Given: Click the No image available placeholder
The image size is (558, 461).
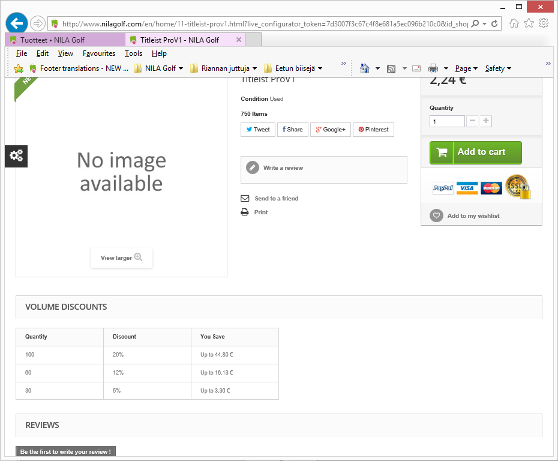Looking at the screenshot, I should point(121,172).
